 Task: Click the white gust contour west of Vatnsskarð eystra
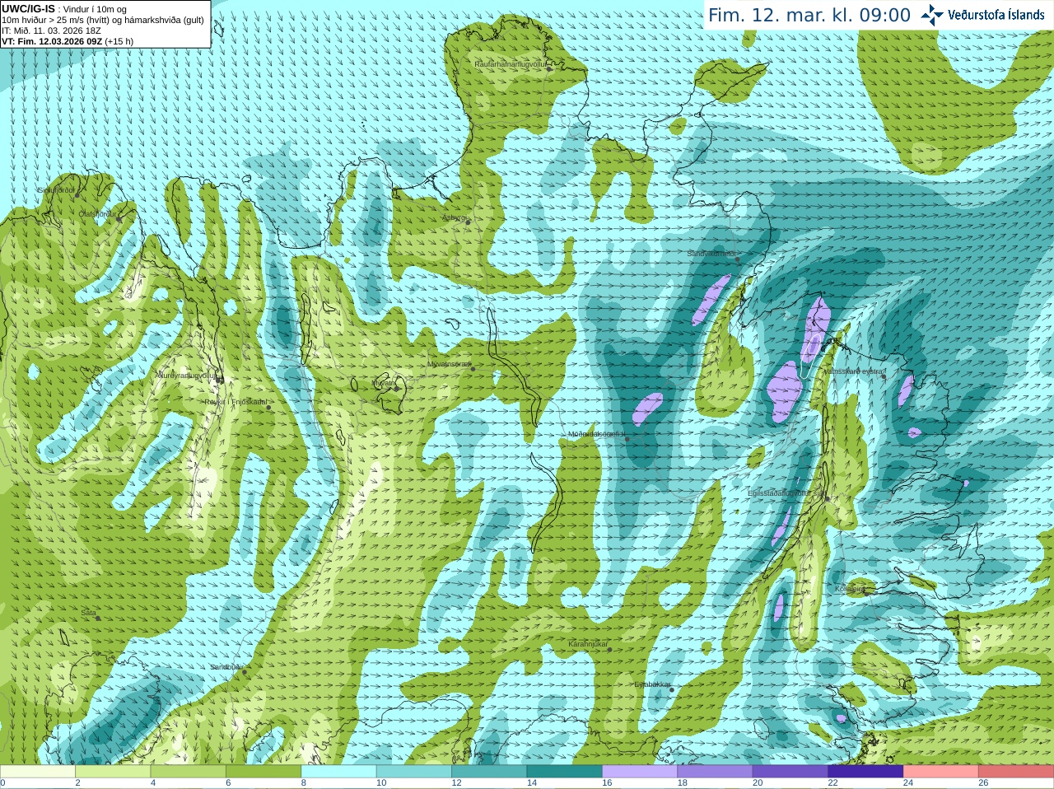[809, 356]
